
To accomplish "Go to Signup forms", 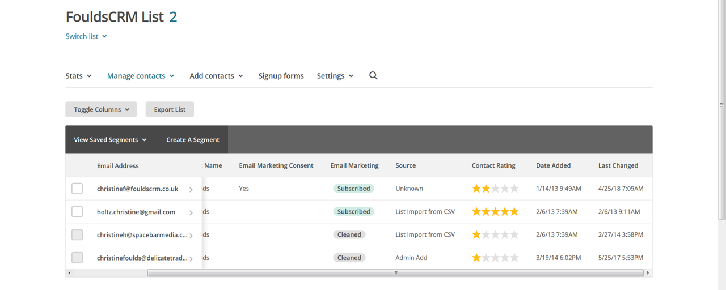I will (x=281, y=76).
